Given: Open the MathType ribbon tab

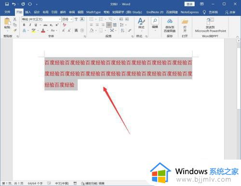Looking at the screenshot, I should 94,12.
